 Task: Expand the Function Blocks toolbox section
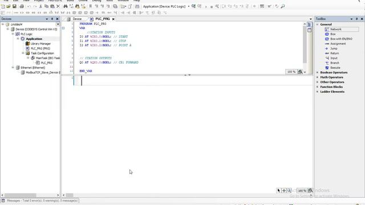coord(317,87)
